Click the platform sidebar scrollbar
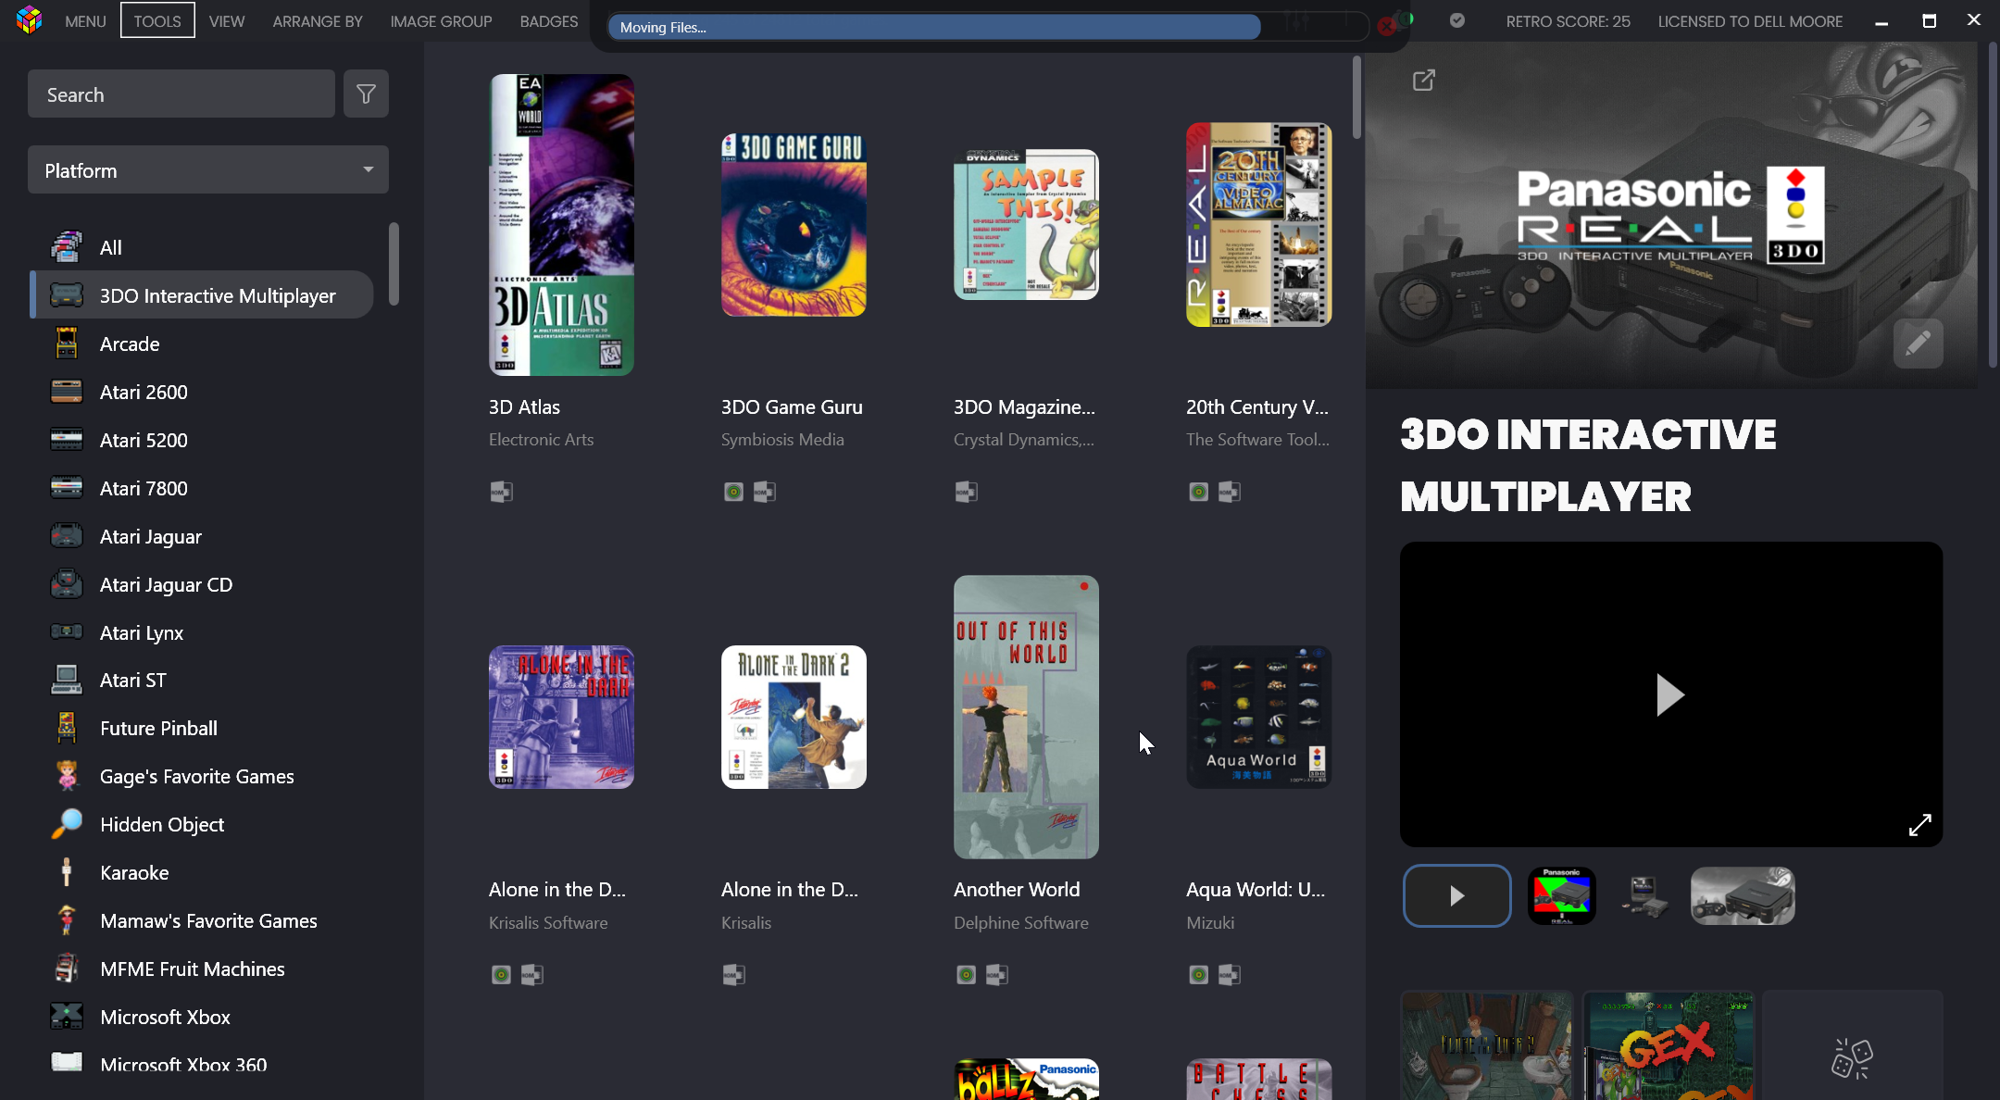2000x1100 pixels. 394,264
